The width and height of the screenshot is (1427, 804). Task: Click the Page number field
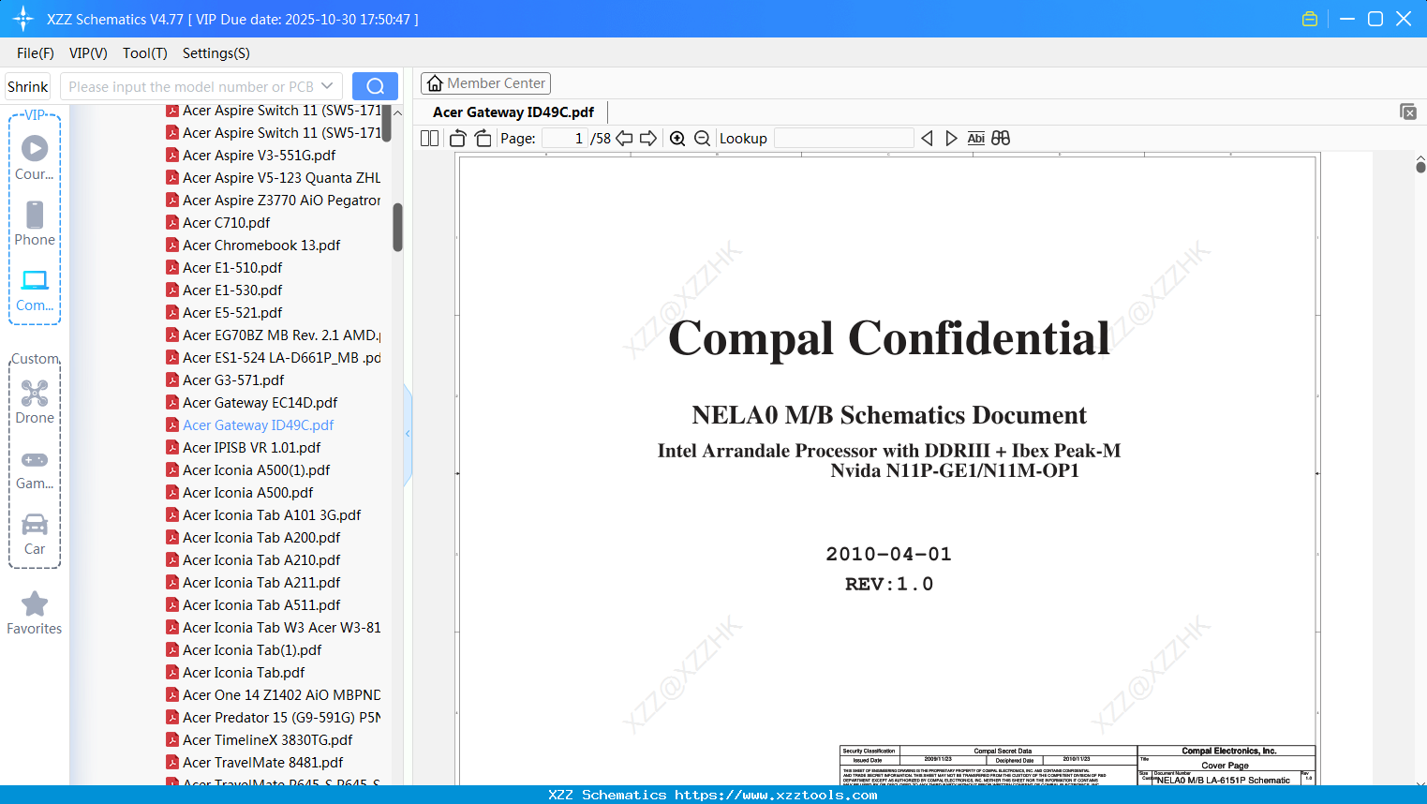click(x=565, y=139)
